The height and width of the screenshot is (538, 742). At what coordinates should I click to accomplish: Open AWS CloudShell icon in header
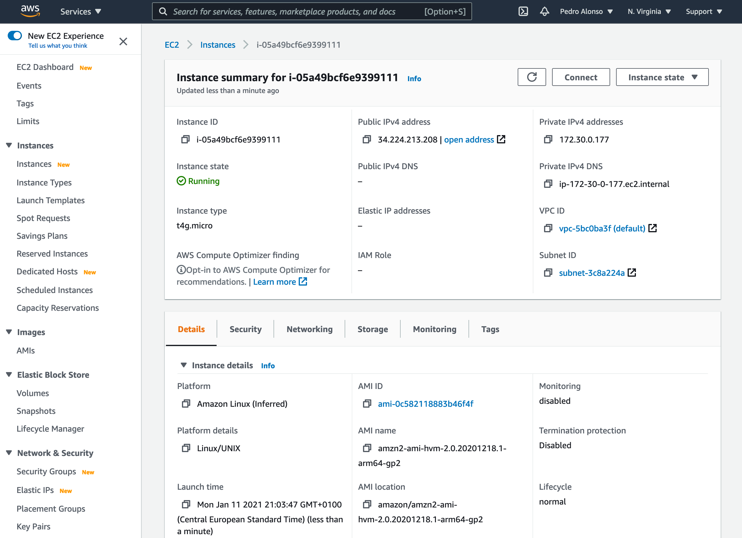coord(523,12)
